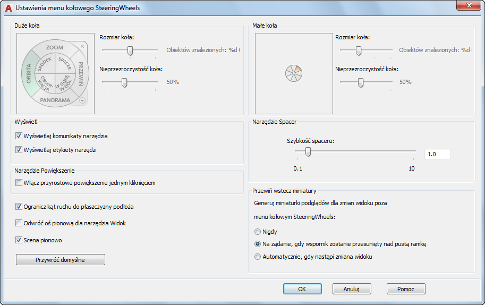Screen dimensions: 485x305
Task: Enable Włącz przyrostowe powiększenie jednym kliknięciem
Action: (19, 183)
